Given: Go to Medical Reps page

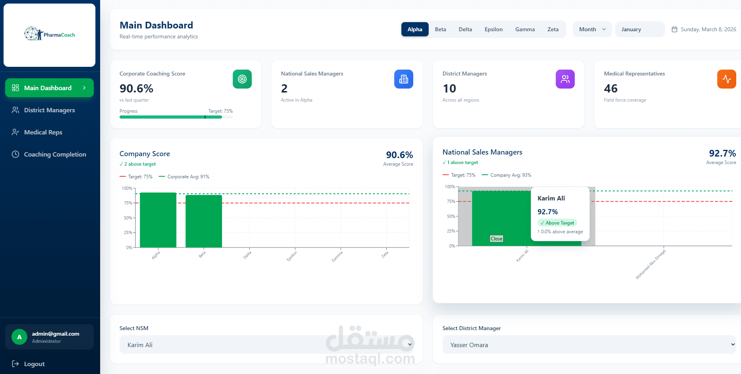Looking at the screenshot, I should click(49, 132).
